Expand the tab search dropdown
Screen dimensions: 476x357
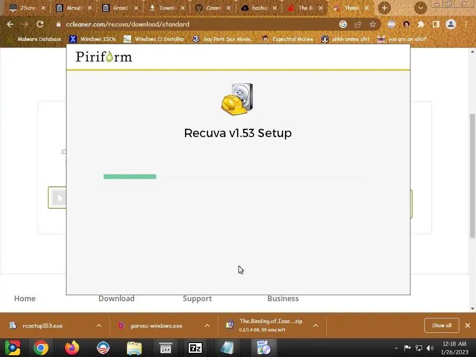[x=420, y=8]
